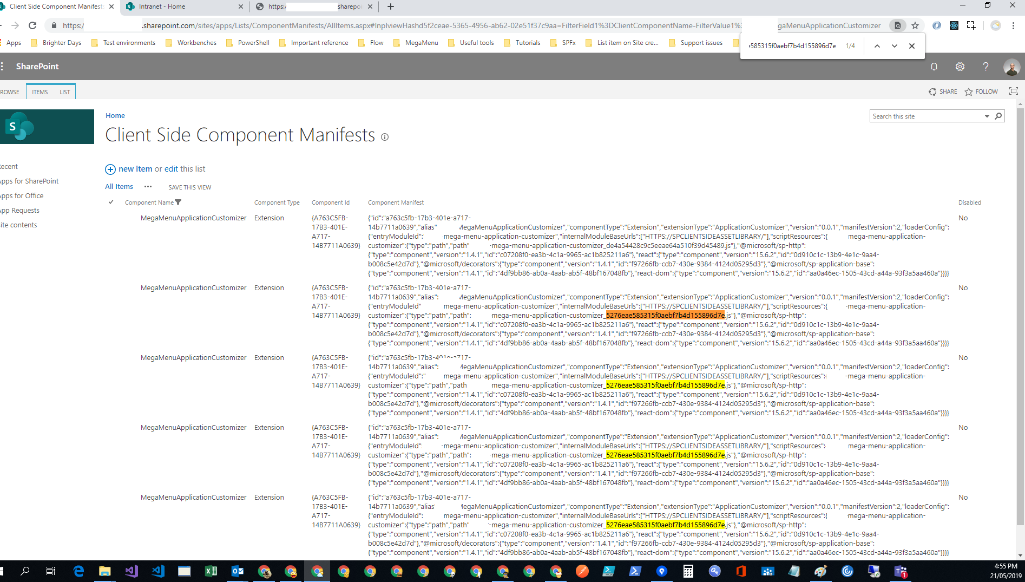Open the Workbenches bookmark folder
The width and height of the screenshot is (1025, 582).
(x=191, y=43)
